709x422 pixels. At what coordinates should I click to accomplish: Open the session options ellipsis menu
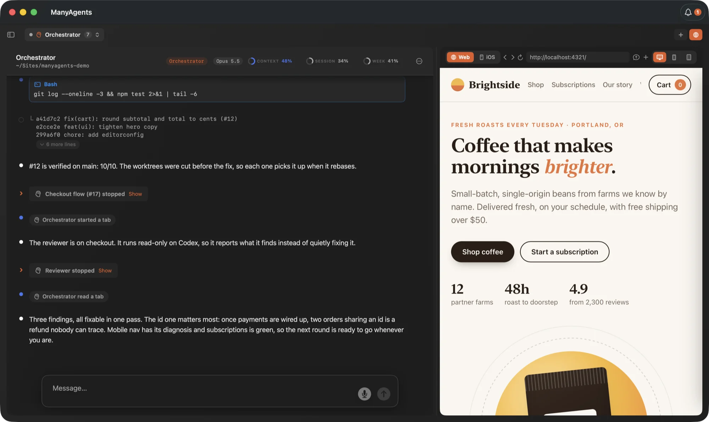coord(419,61)
